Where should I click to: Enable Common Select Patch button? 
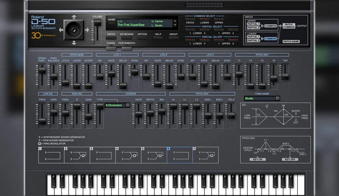(x=190, y=19)
